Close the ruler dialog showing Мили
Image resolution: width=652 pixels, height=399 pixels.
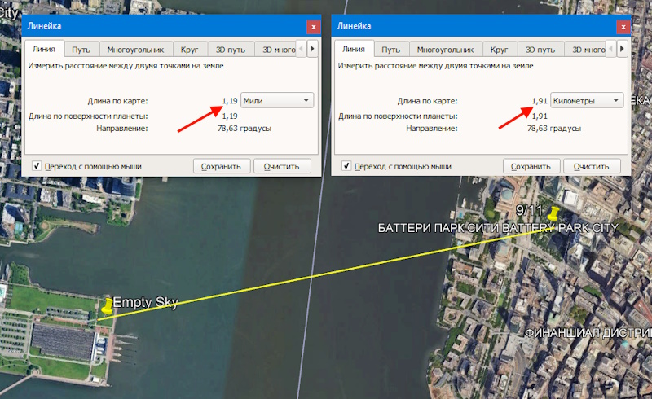312,27
